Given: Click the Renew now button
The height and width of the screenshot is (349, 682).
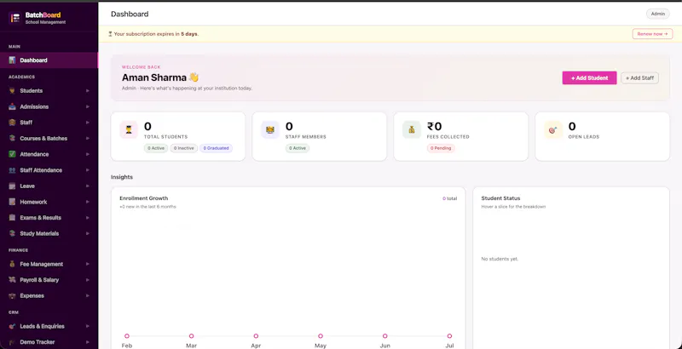Looking at the screenshot, I should click(x=652, y=34).
